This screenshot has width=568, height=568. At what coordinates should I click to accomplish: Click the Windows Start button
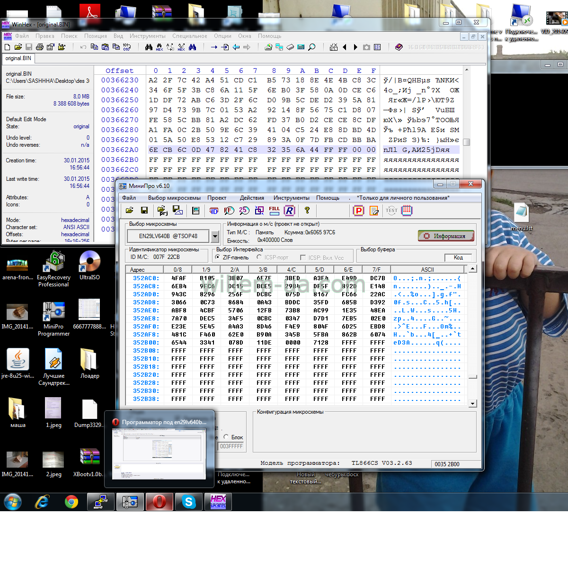pos(12,502)
